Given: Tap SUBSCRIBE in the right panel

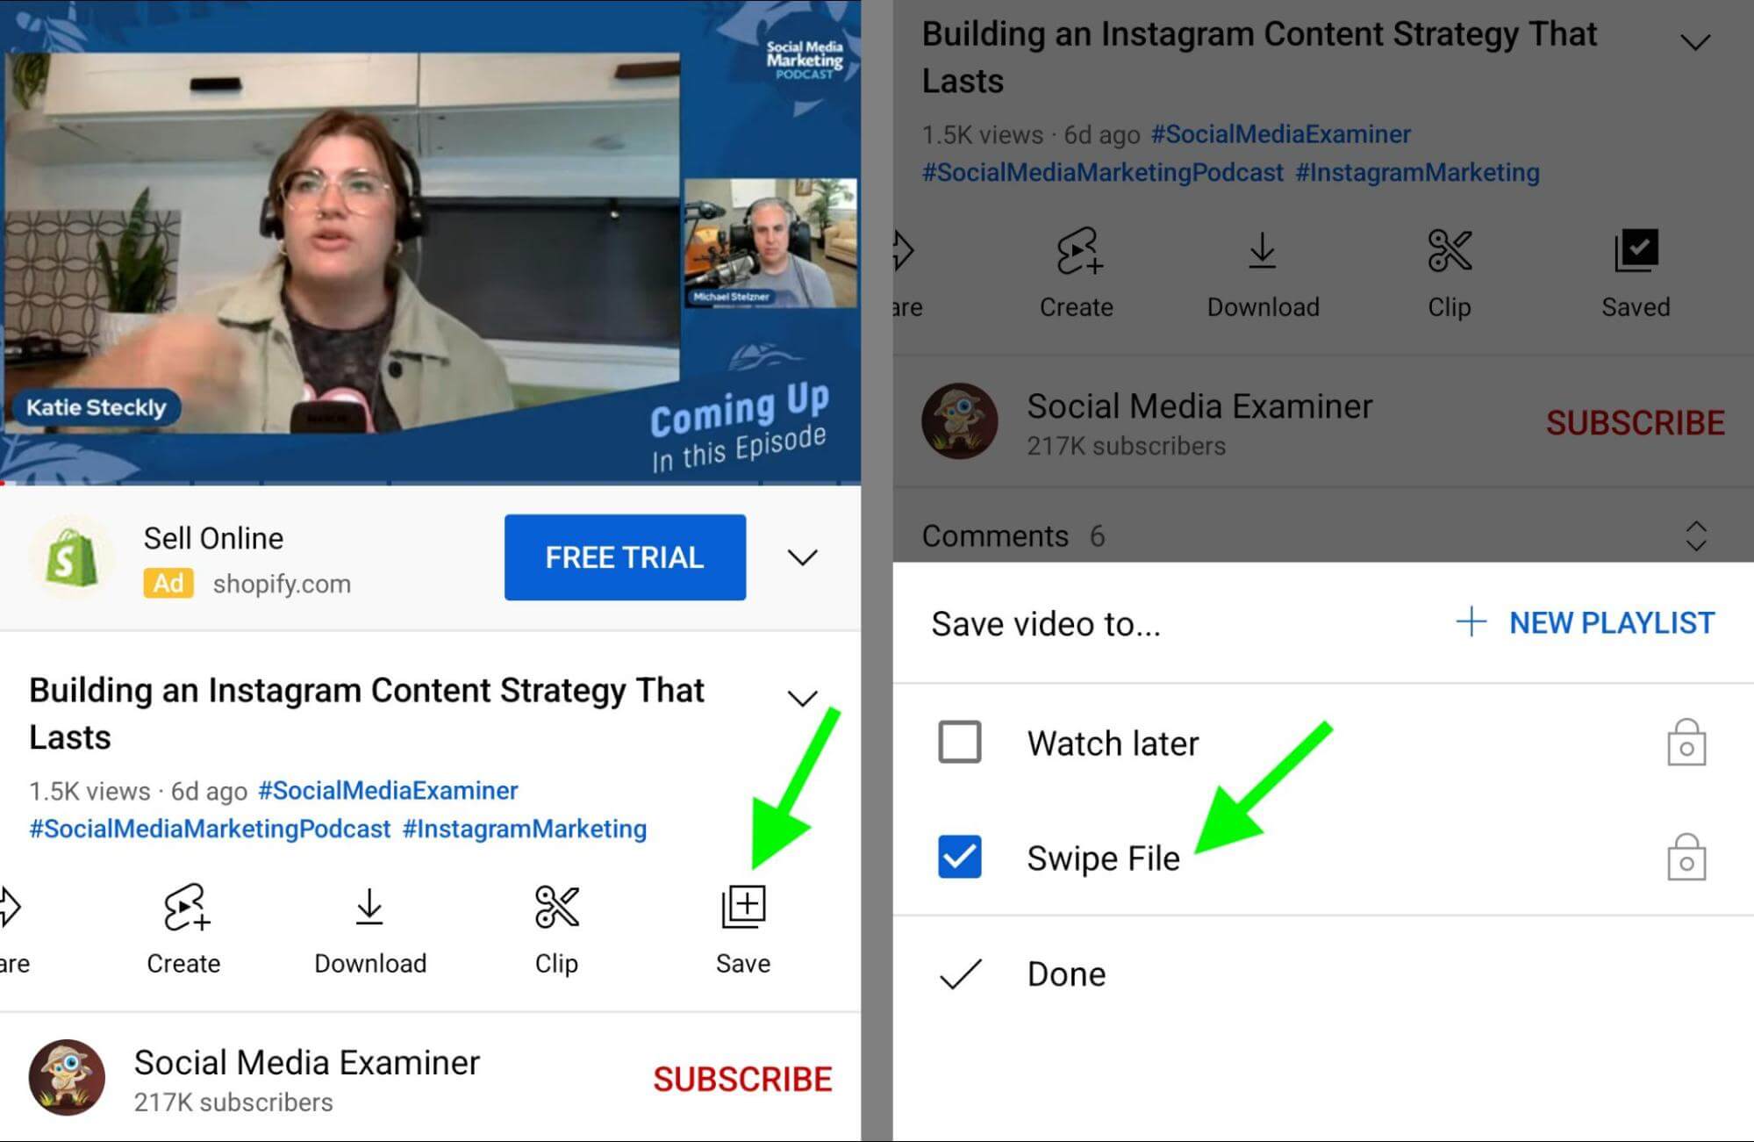Looking at the screenshot, I should [x=1636, y=422].
